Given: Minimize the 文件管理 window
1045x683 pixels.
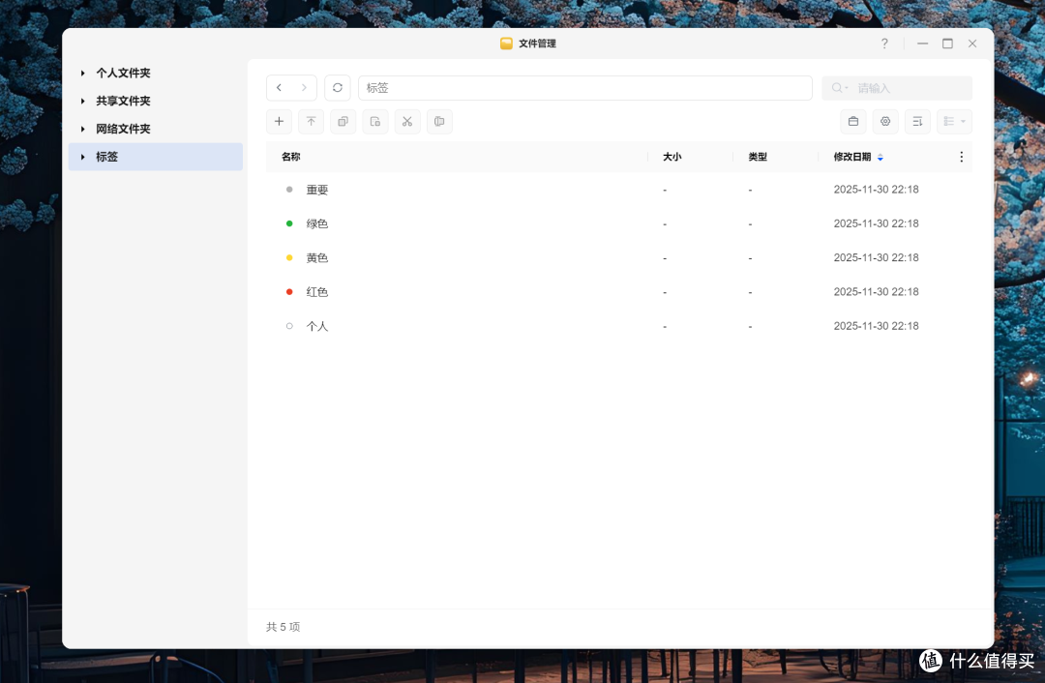Looking at the screenshot, I should pos(922,44).
